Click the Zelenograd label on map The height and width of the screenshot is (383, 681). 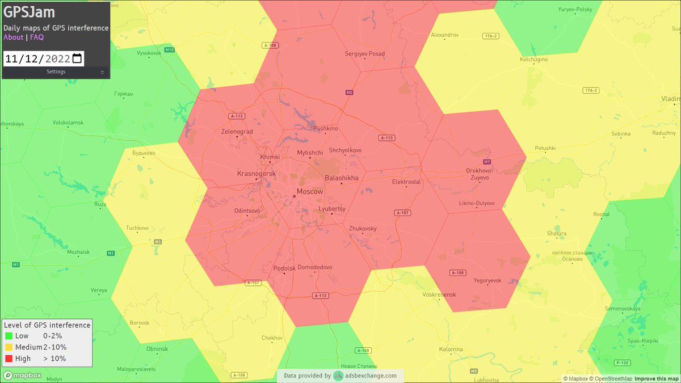click(x=237, y=132)
